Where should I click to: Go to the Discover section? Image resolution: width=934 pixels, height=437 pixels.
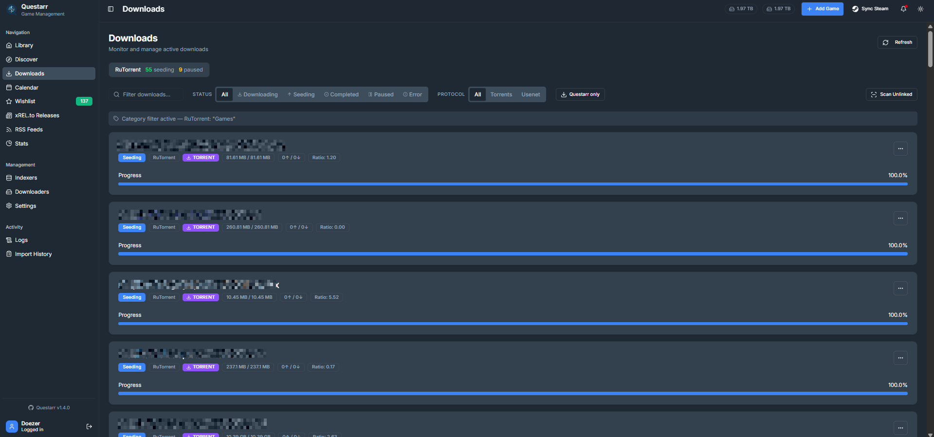coord(49,59)
